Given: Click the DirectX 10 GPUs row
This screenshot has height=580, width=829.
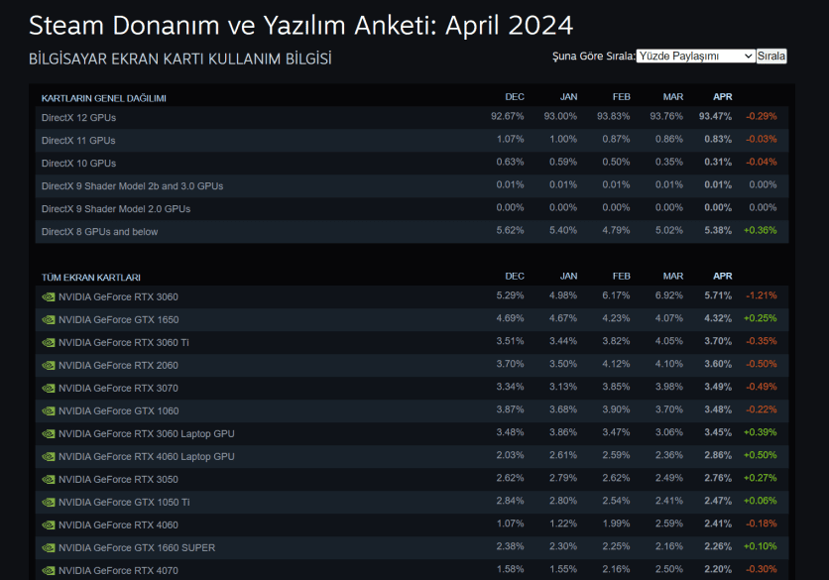Looking at the screenshot, I should pyautogui.click(x=78, y=163).
